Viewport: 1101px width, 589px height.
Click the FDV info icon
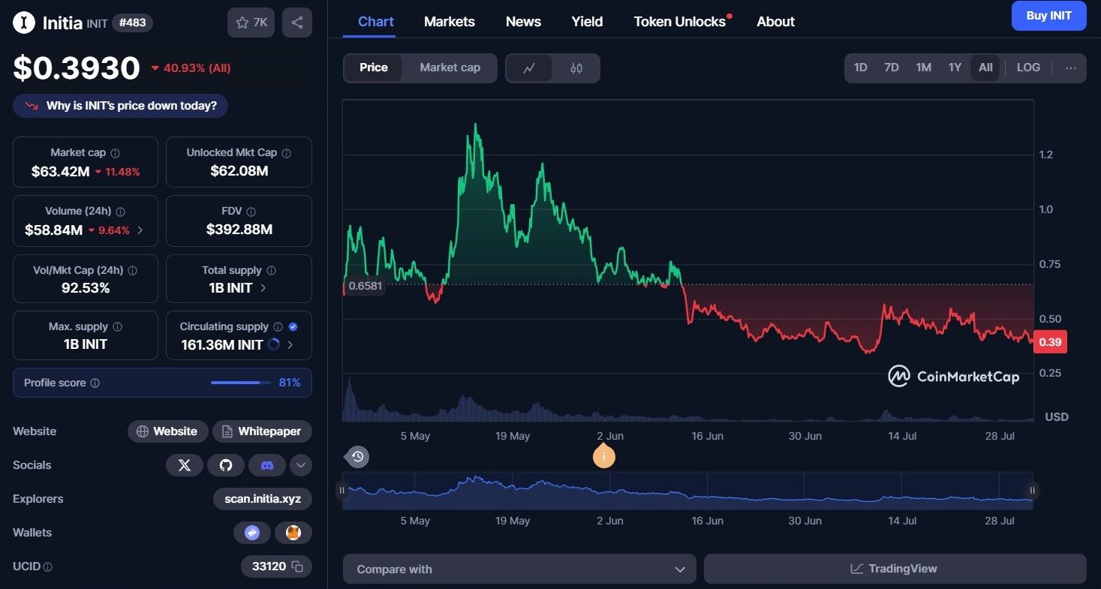tap(251, 212)
